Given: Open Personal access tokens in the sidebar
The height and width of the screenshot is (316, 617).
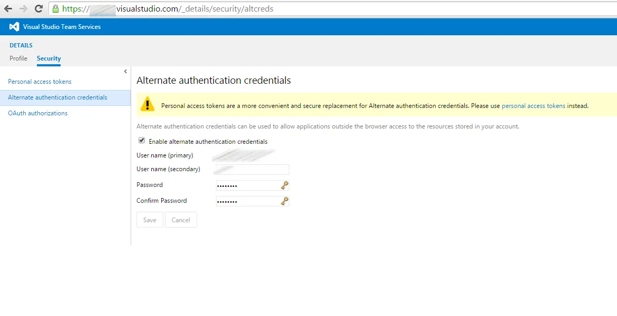Looking at the screenshot, I should [40, 82].
